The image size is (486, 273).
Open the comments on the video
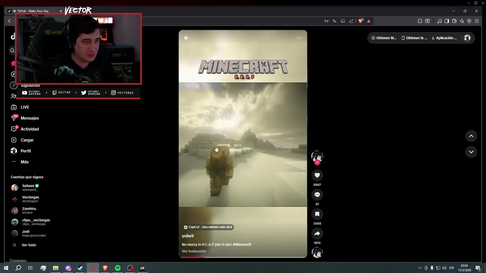pyautogui.click(x=317, y=195)
